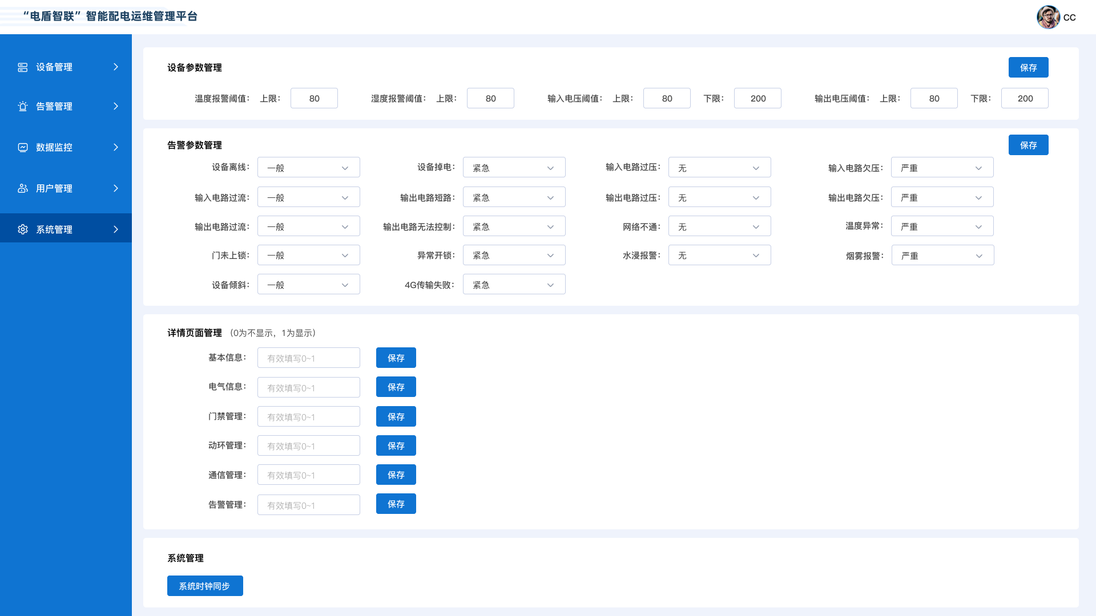Expand 设备管理 sidebar chevron arrow
Screen dimensions: 1096x616
click(116, 67)
